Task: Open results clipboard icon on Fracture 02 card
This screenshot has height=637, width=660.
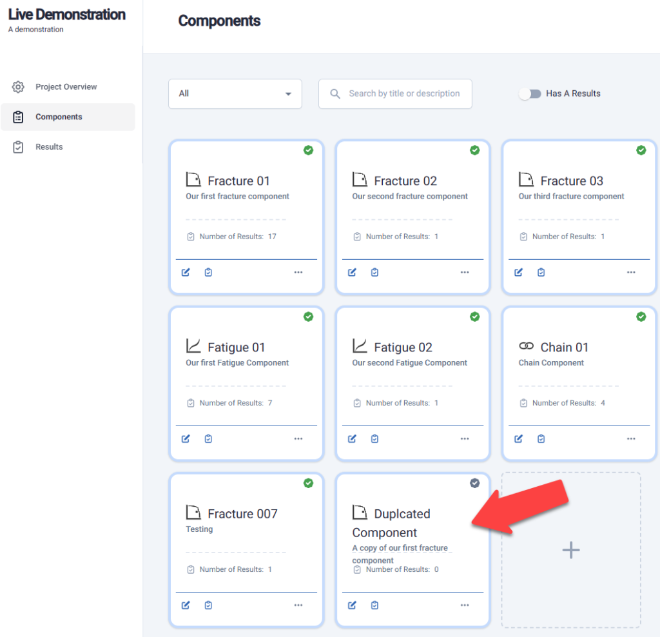Action: point(374,272)
